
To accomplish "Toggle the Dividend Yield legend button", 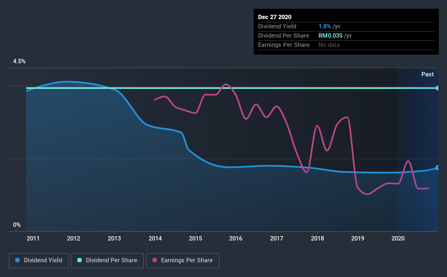I will point(39,261).
